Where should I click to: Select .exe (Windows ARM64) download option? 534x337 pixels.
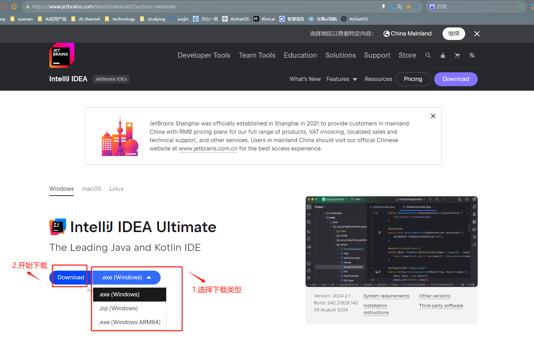[x=130, y=322]
